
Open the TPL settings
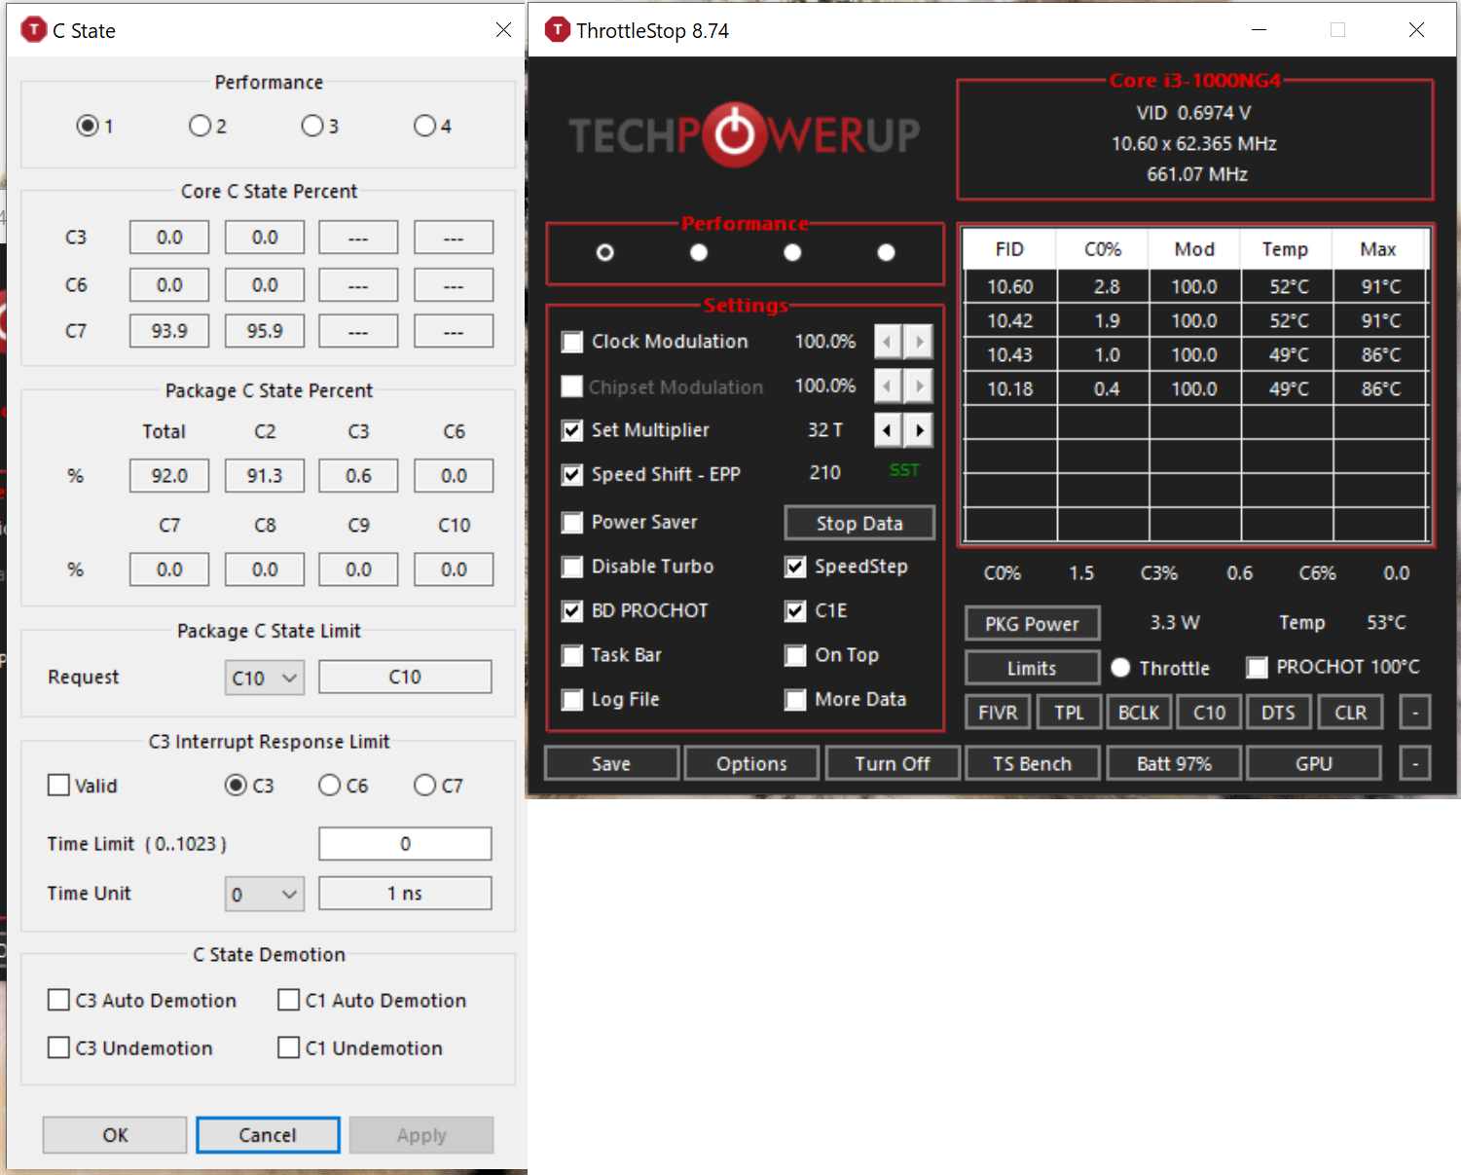click(1069, 713)
